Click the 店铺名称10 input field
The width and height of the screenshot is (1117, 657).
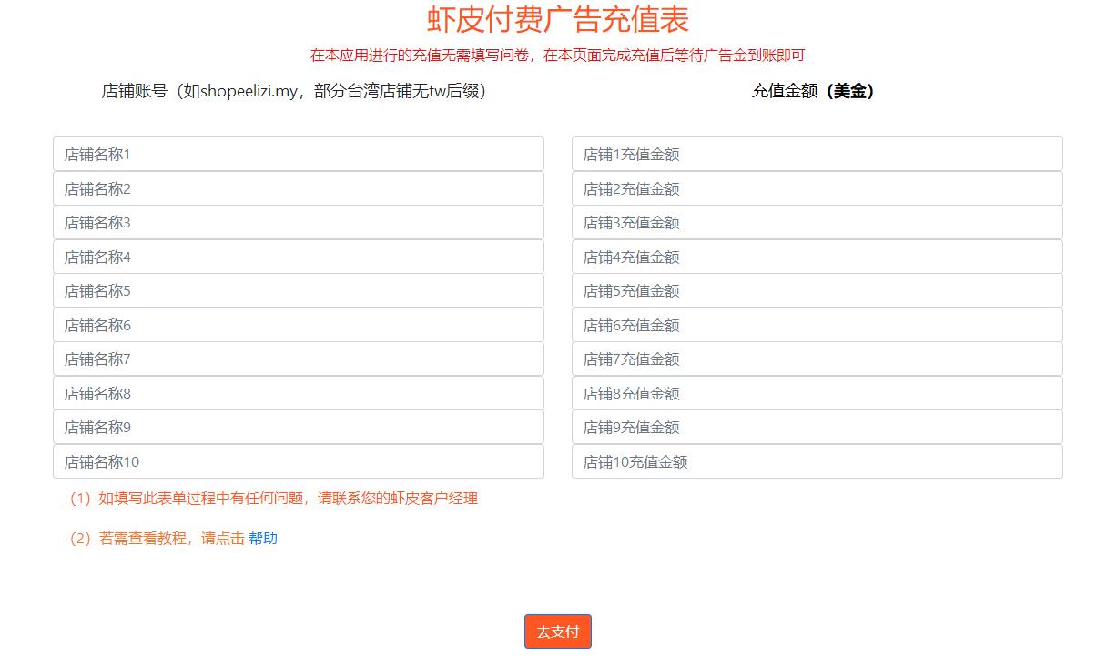298,461
